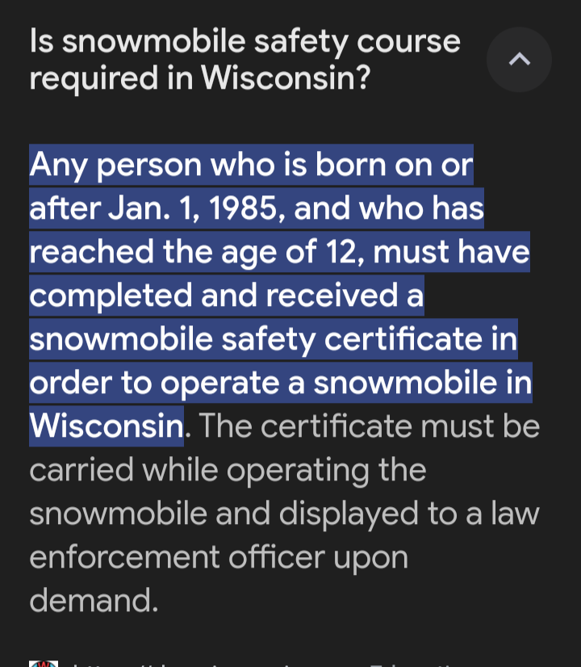Click the word 'must have' in highlight

tap(451, 252)
